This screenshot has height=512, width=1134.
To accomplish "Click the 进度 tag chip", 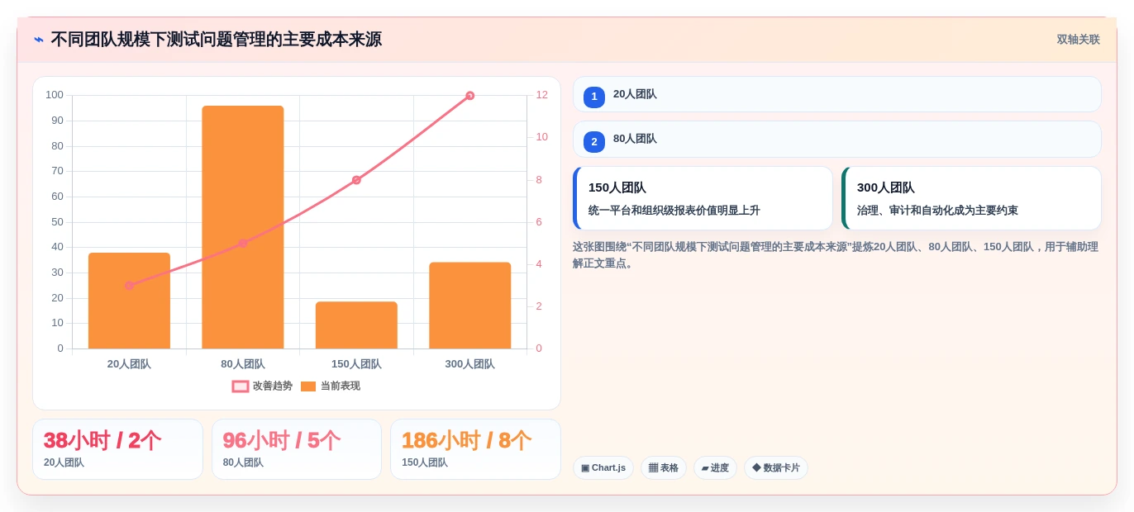I will [715, 467].
